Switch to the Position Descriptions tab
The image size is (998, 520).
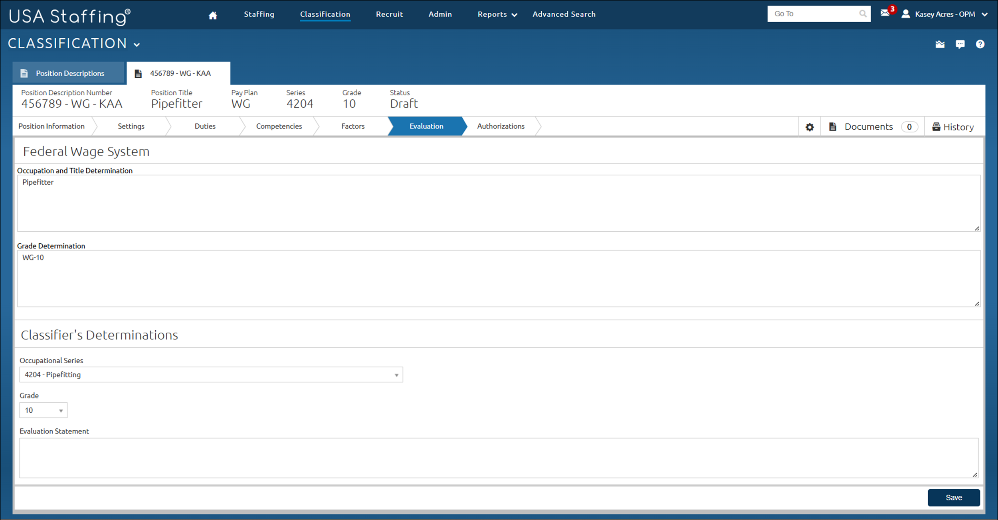click(x=69, y=73)
